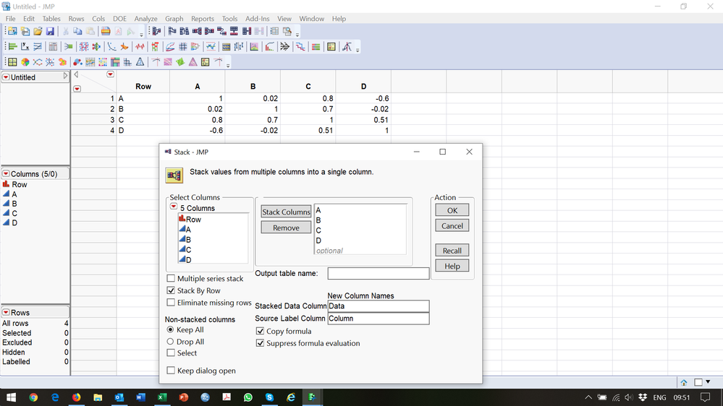This screenshot has height=406, width=723.
Task: Select Drop All radio button
Action: [x=170, y=342]
